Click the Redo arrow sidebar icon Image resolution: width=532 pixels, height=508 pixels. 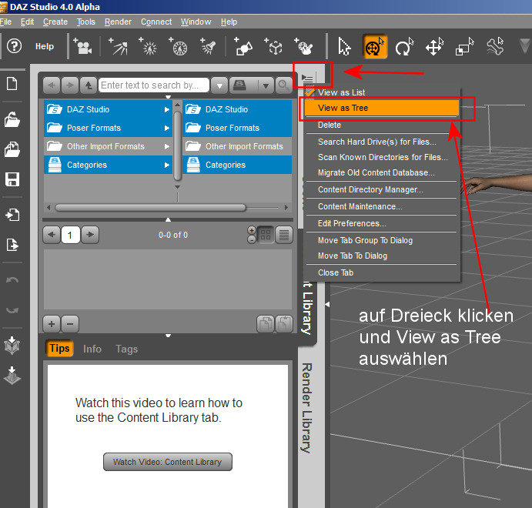(12, 310)
